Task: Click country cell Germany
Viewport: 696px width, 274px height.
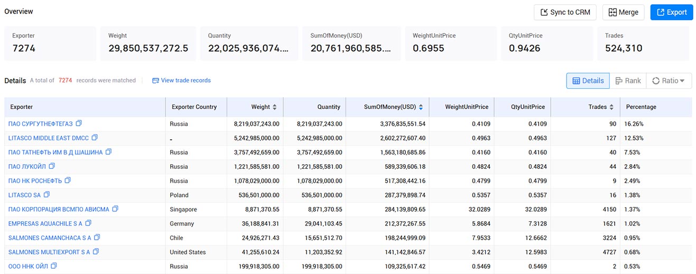Action: point(182,223)
